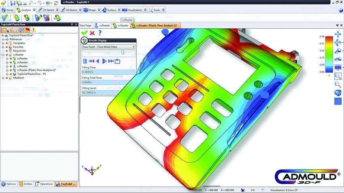The image size is (344, 193).
Task: Open the Shape tab dropdown arrow
Action: (99, 10)
